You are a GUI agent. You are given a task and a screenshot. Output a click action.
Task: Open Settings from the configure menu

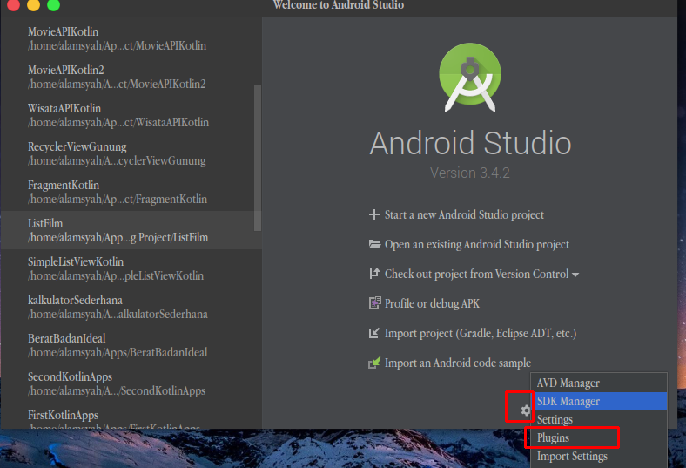[x=599, y=420]
